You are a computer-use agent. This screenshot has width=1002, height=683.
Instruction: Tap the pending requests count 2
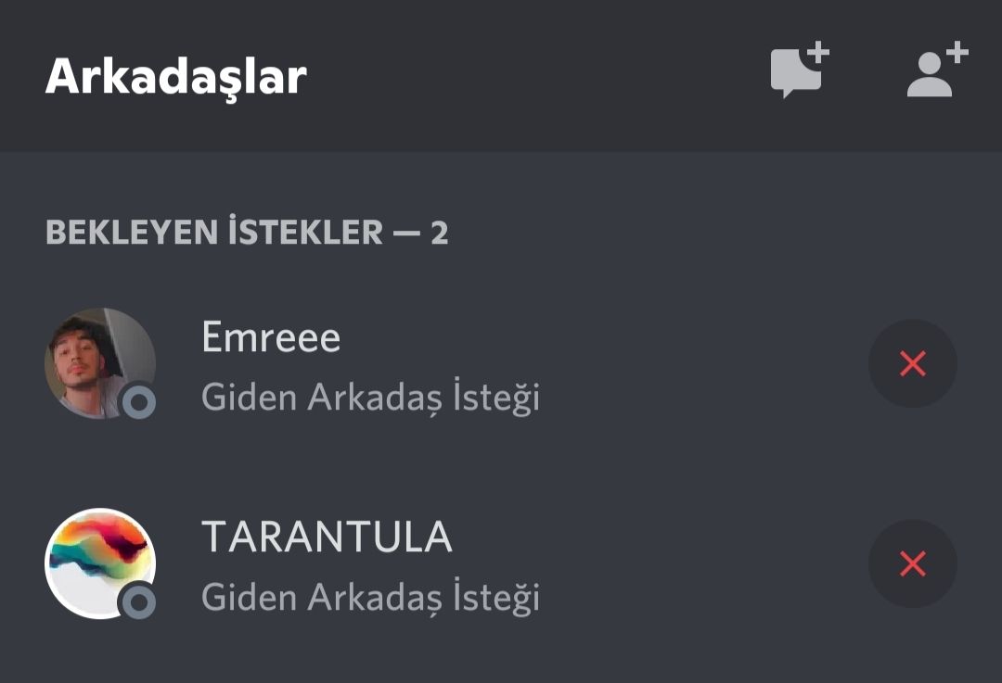(x=440, y=233)
